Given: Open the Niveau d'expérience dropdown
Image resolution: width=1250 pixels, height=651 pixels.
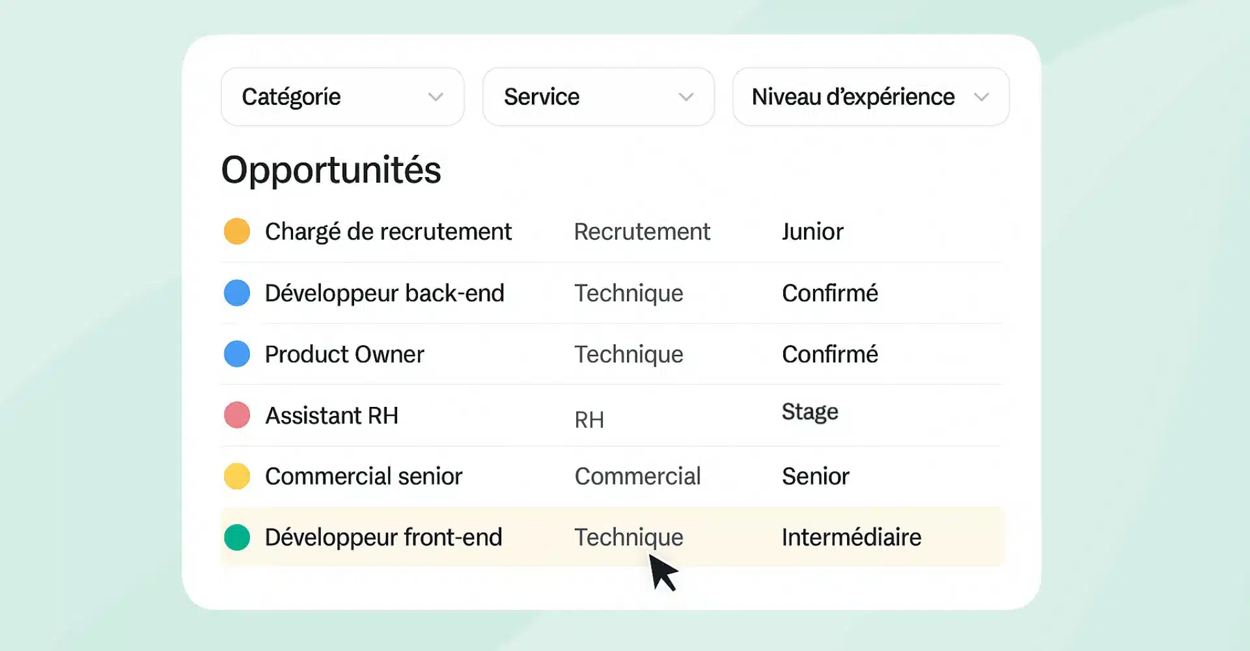Looking at the screenshot, I should point(870,97).
